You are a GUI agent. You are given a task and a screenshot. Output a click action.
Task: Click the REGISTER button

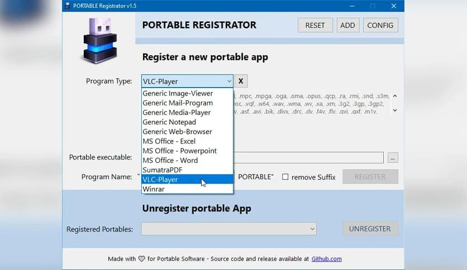370,177
